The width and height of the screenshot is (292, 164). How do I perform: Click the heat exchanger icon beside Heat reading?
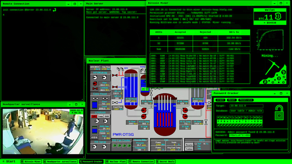(x=94, y=137)
